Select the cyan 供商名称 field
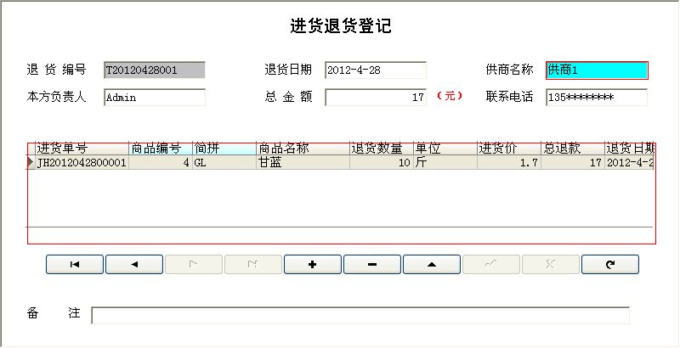 pyautogui.click(x=597, y=70)
